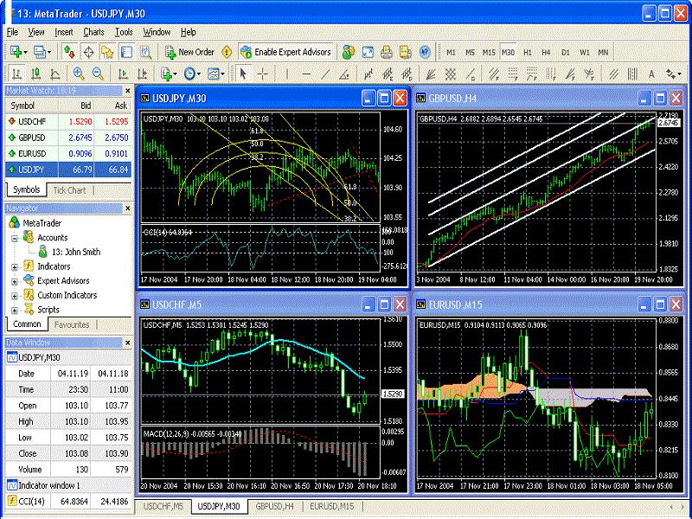The height and width of the screenshot is (519, 692).
Task: Set timeframe to H1
Action: (x=528, y=52)
